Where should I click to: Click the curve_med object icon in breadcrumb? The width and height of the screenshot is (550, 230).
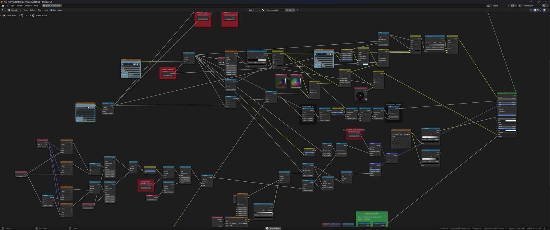click(x=4, y=15)
